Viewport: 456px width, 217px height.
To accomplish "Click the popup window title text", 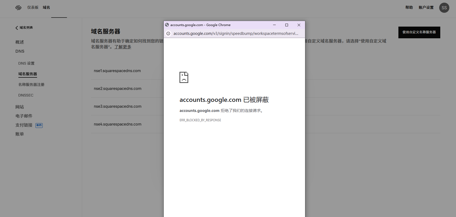I will pyautogui.click(x=201, y=25).
